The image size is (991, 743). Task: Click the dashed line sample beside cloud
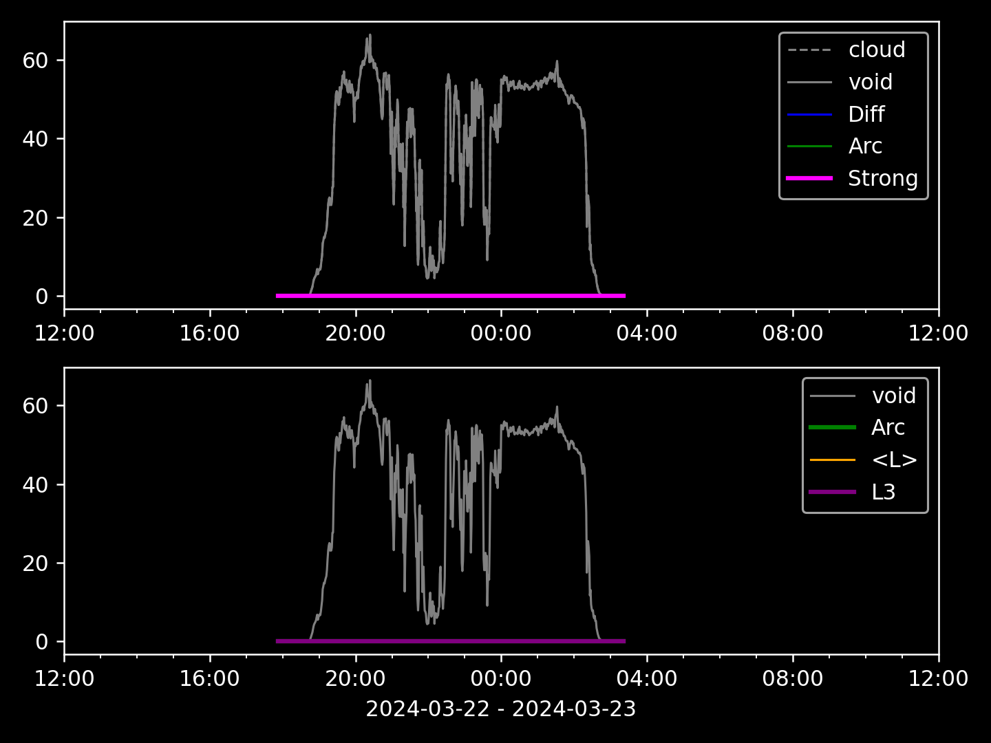[x=809, y=50]
